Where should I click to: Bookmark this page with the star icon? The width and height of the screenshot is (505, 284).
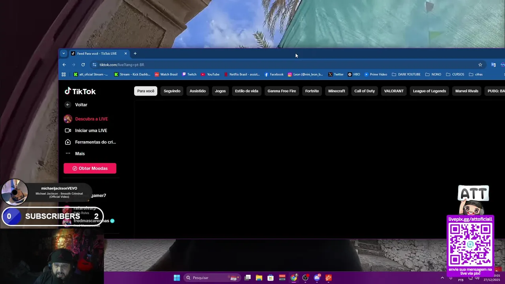coord(480,65)
